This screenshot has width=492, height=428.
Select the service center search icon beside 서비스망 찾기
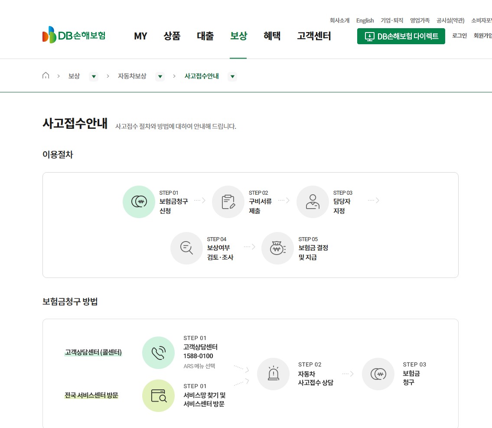[158, 395]
